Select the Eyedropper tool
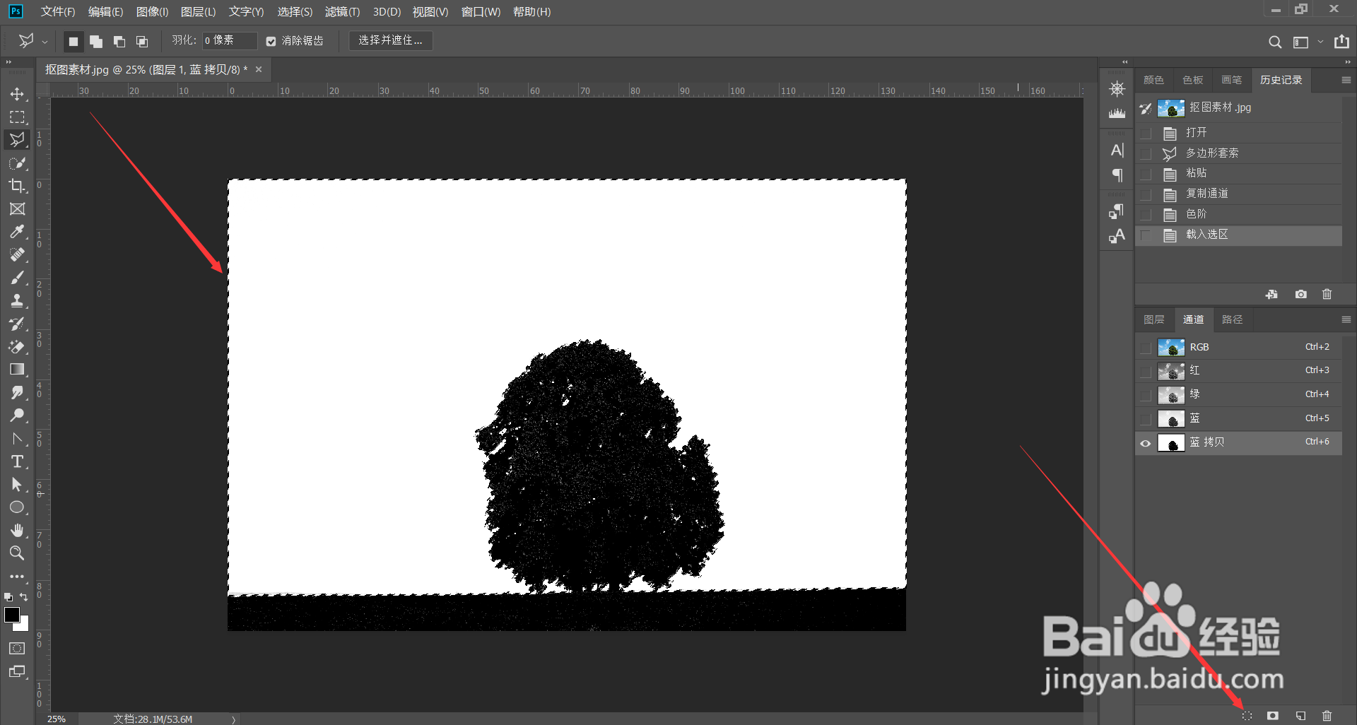1357x725 pixels. coord(17,232)
